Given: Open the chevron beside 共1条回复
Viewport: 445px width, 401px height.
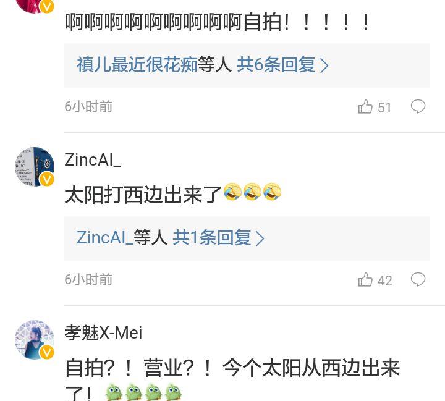Looking at the screenshot, I should (x=260, y=238).
